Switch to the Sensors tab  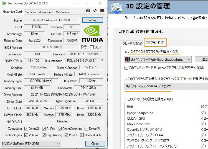point(31,12)
